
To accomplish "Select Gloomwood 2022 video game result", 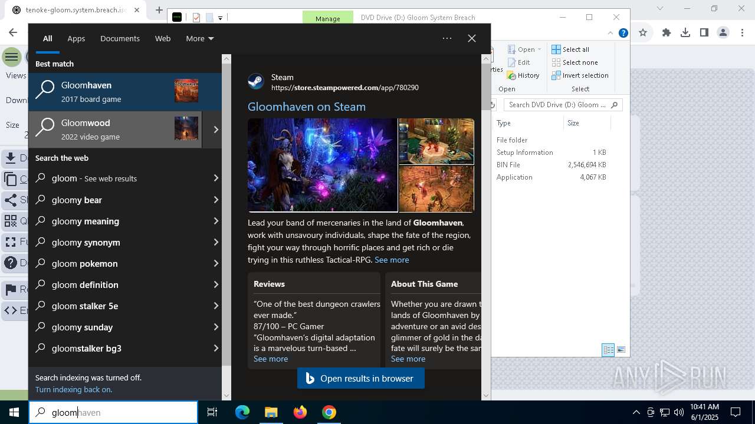I will 115,130.
